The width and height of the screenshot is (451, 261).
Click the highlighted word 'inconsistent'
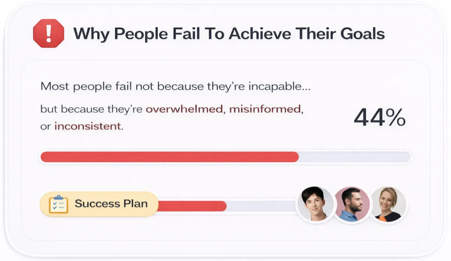point(88,126)
